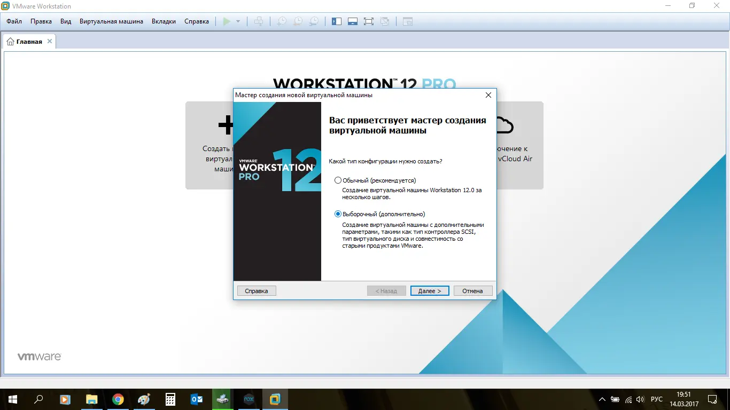This screenshot has width=730, height=410.
Task: Click the green highlighted device taskbar icon
Action: click(223, 399)
